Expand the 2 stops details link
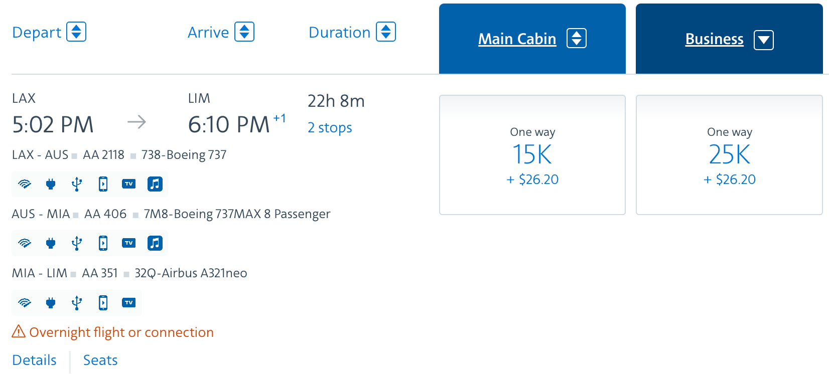This screenshot has height=374, width=829. click(330, 127)
